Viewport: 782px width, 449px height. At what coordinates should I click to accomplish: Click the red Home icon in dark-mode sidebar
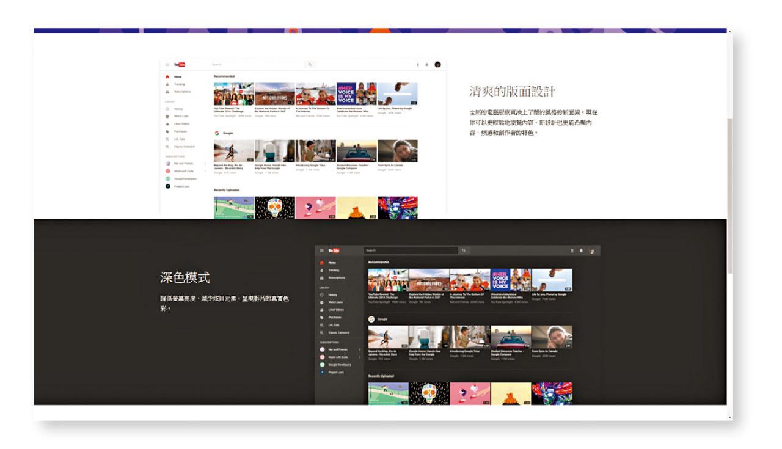322,263
